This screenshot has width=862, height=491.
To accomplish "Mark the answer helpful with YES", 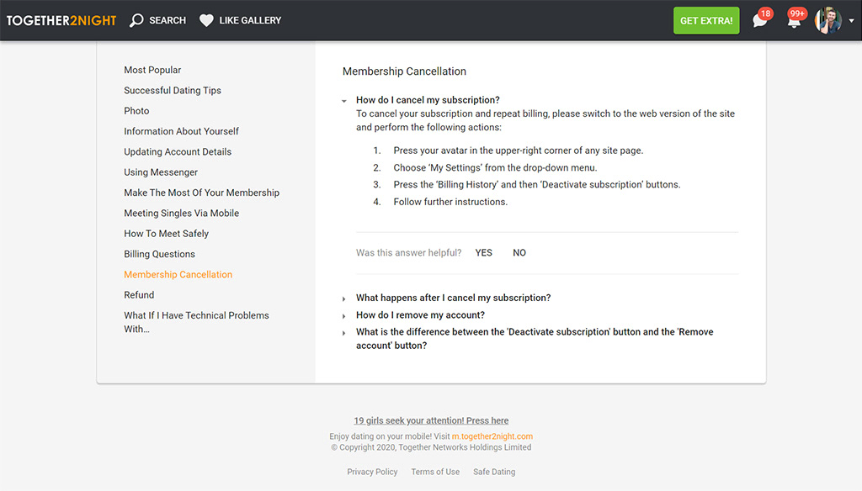I will coord(483,252).
